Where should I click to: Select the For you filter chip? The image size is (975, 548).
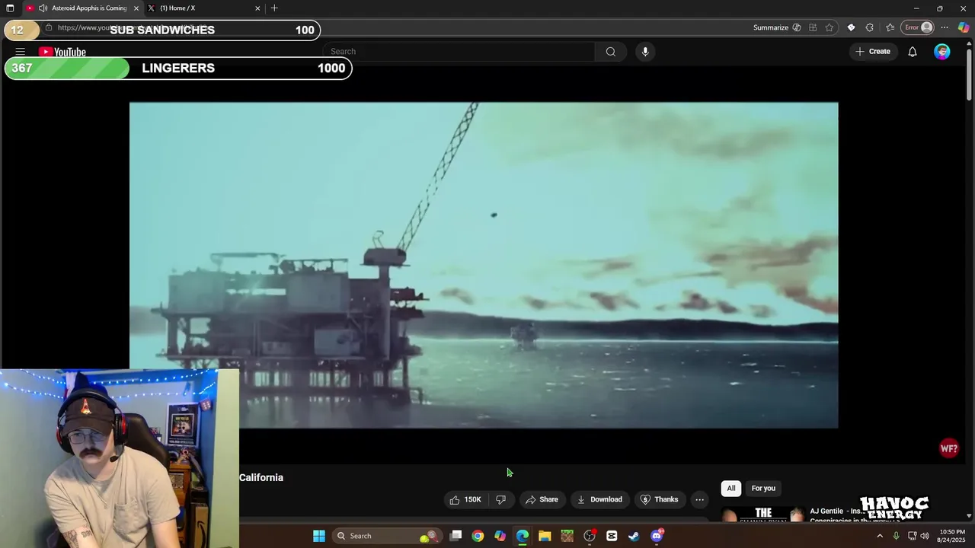click(x=763, y=489)
